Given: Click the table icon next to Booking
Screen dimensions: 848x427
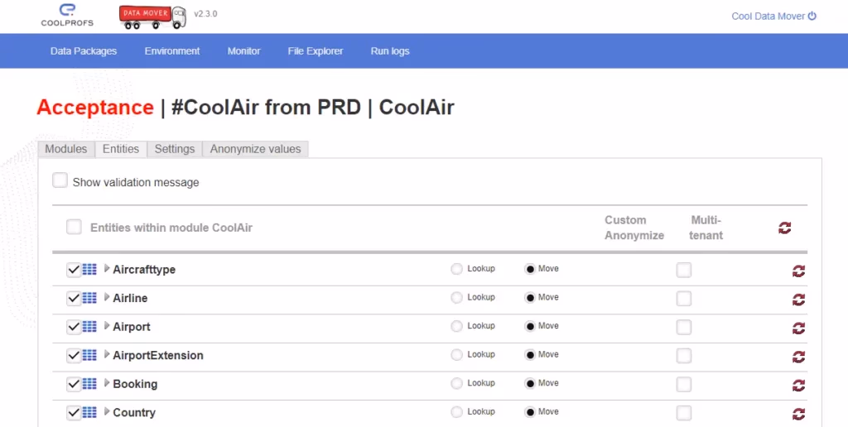Looking at the screenshot, I should 89,384.
